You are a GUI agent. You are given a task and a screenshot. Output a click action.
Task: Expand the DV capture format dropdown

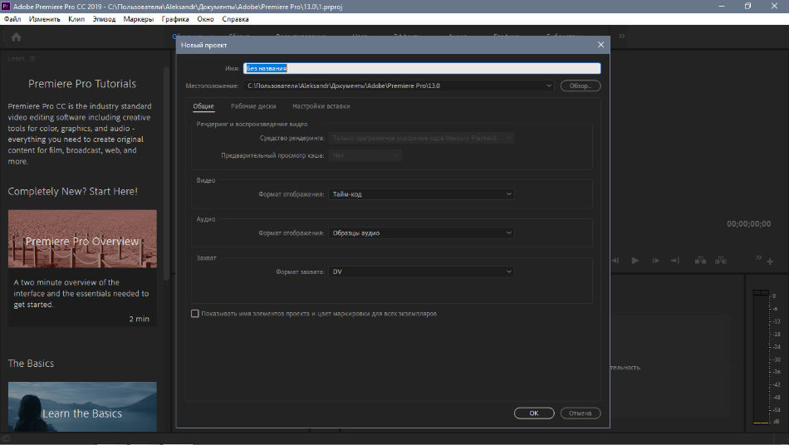click(x=421, y=271)
